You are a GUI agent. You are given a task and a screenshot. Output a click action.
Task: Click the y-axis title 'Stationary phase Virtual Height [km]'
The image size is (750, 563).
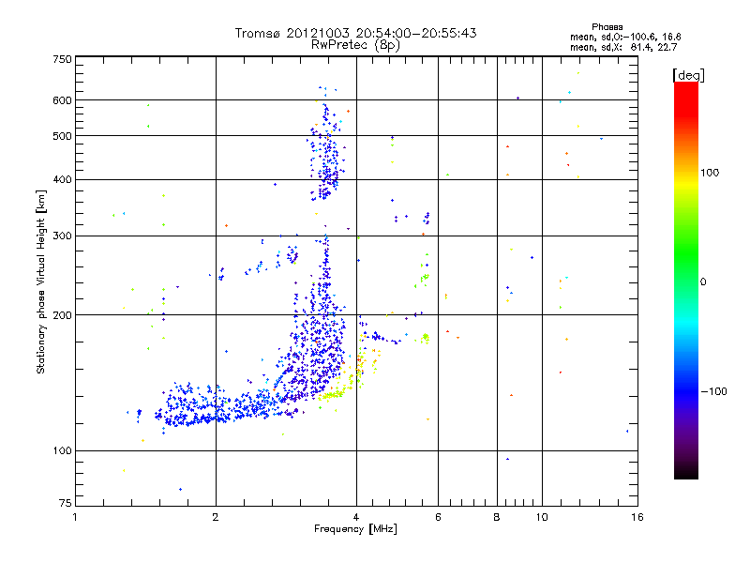pos(40,281)
